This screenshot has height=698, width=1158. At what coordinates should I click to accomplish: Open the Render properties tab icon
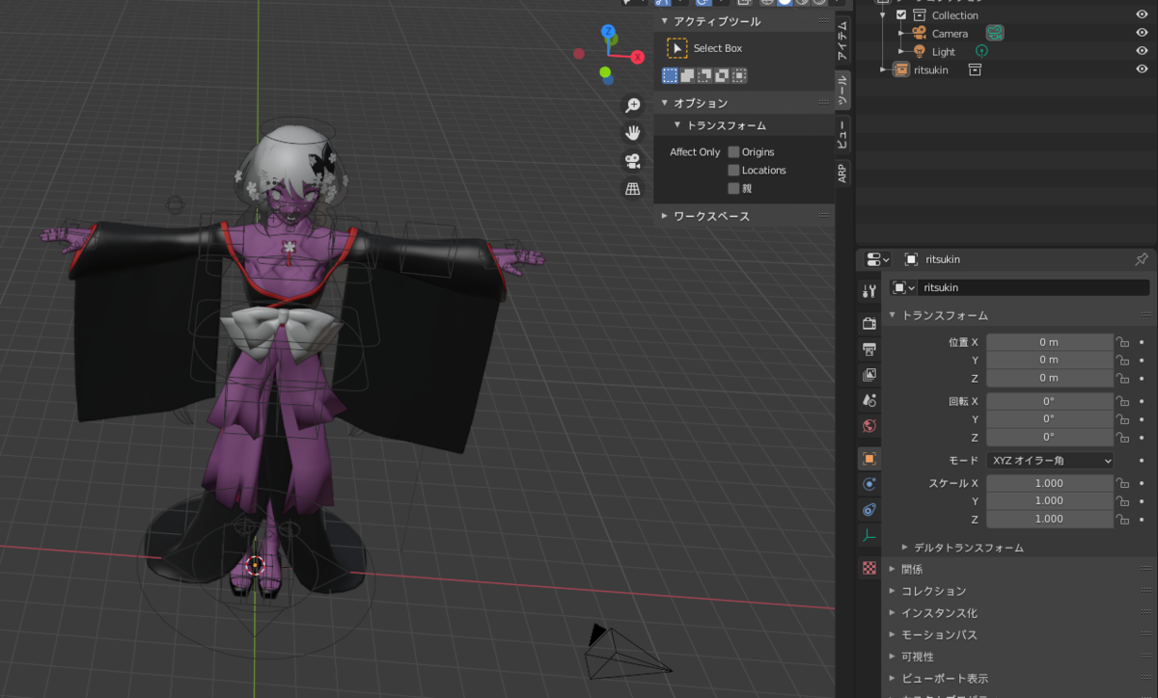[x=869, y=325]
